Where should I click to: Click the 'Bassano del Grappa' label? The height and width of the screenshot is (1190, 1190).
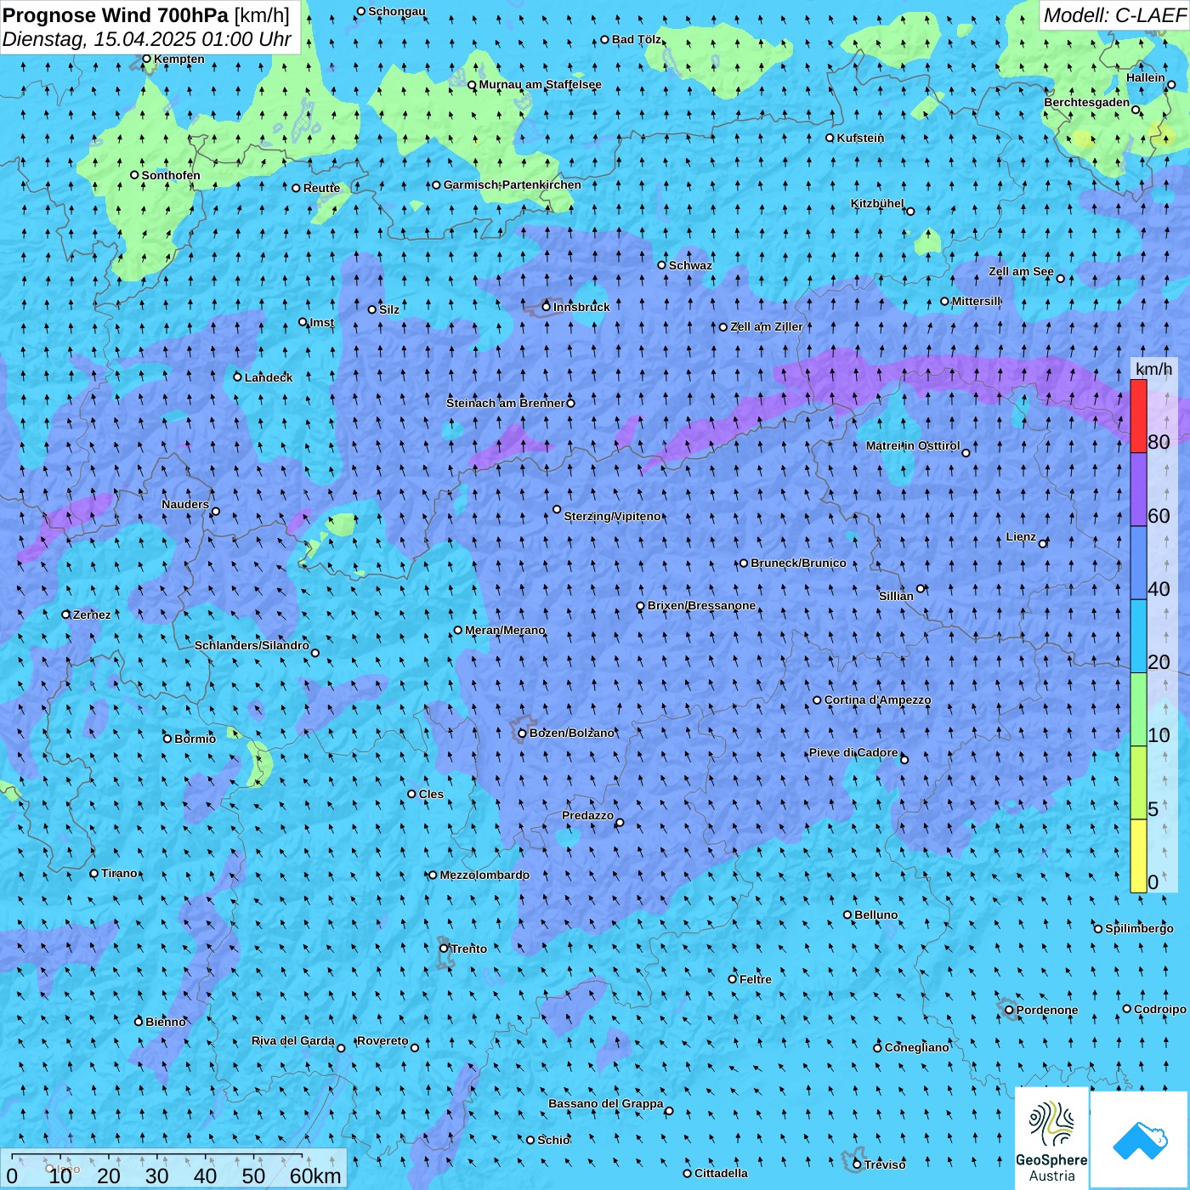coord(605,1103)
